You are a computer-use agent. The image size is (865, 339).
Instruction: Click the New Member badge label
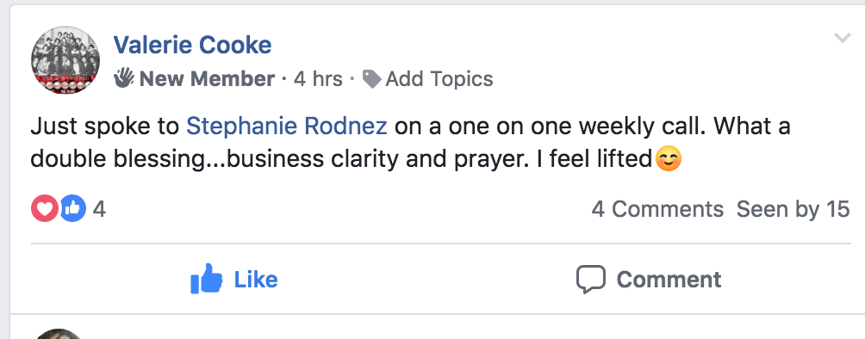(207, 79)
